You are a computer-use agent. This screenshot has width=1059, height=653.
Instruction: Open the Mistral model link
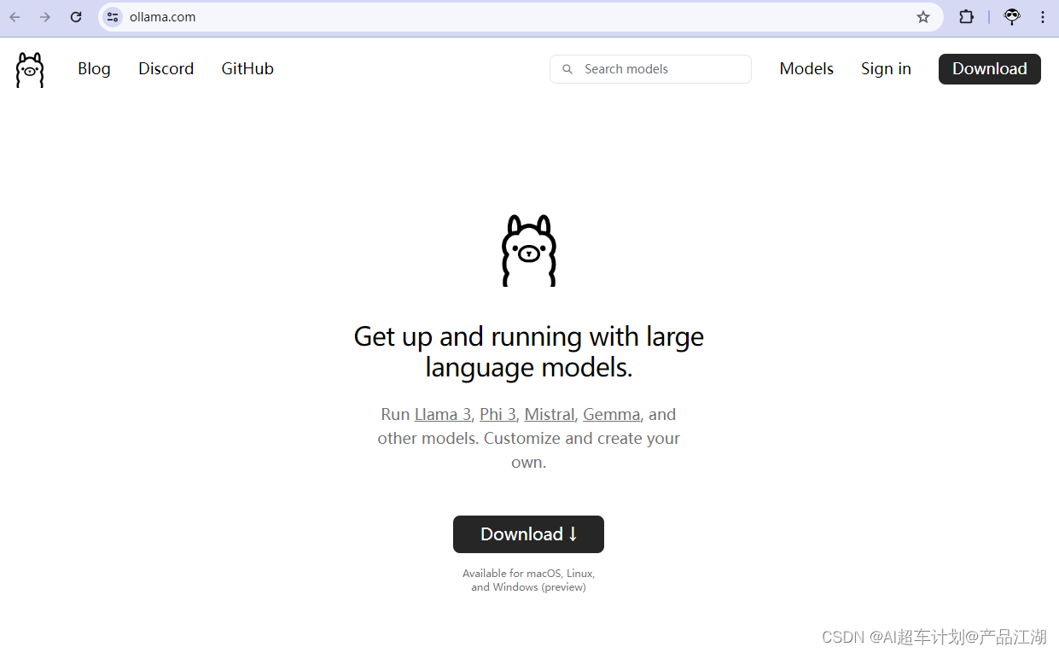click(550, 415)
